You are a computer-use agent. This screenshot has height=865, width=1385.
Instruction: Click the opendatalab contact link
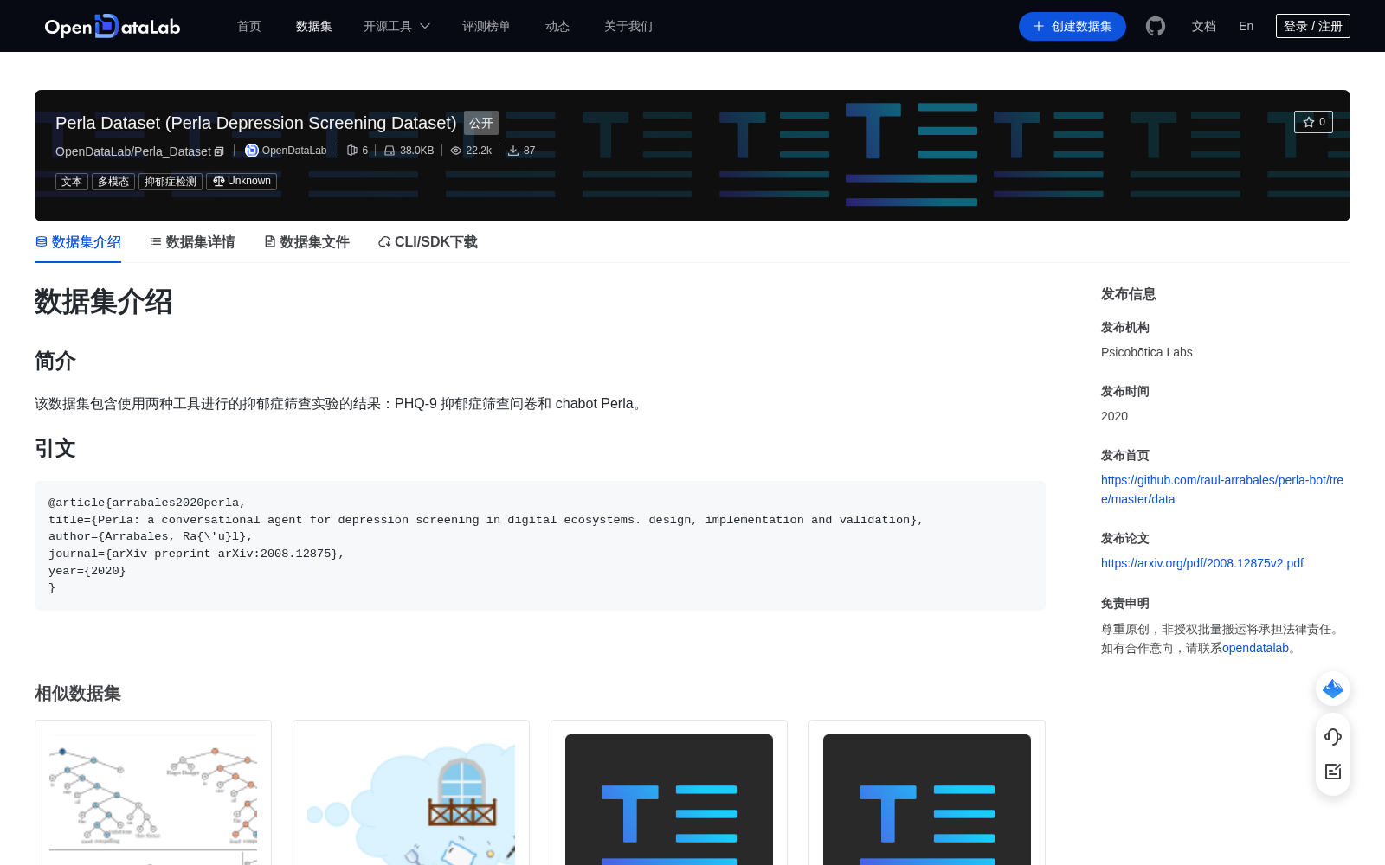tap(1255, 648)
